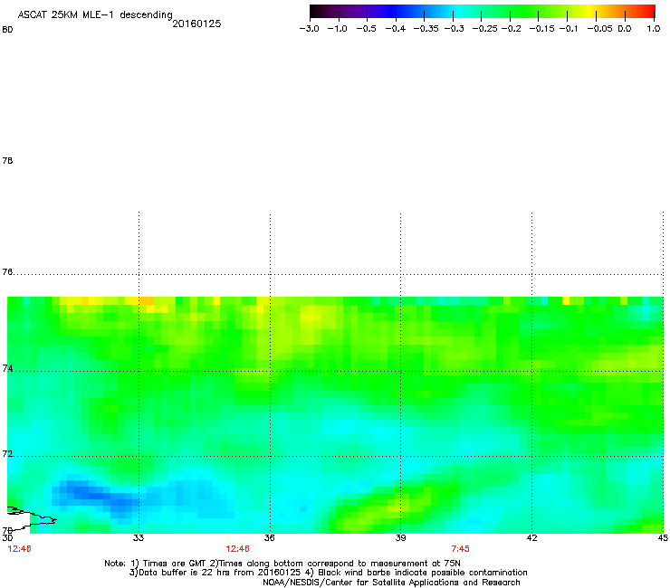Click the '-0.05' color scale label
The width and height of the screenshot is (670, 588).
point(599,29)
